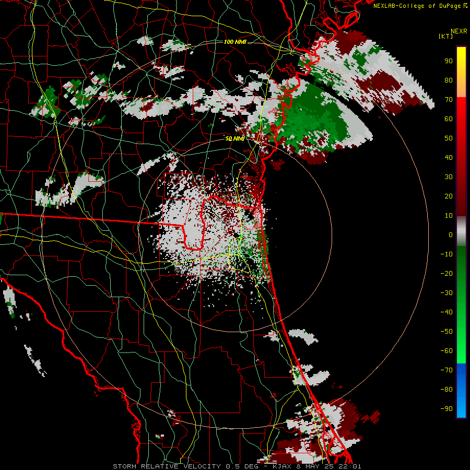Click the [KT] units label
The width and height of the screenshot is (470, 470).
pyautogui.click(x=446, y=36)
